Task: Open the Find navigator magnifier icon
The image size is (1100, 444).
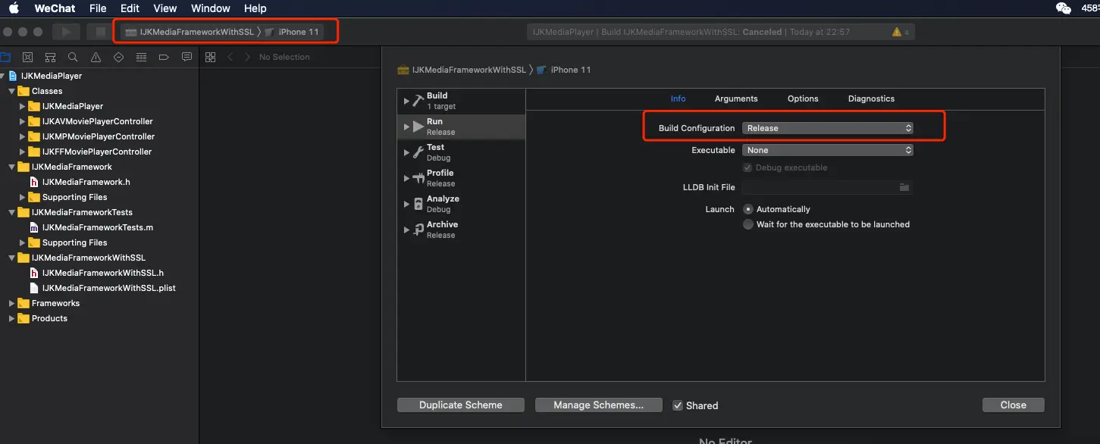Action: 73,57
